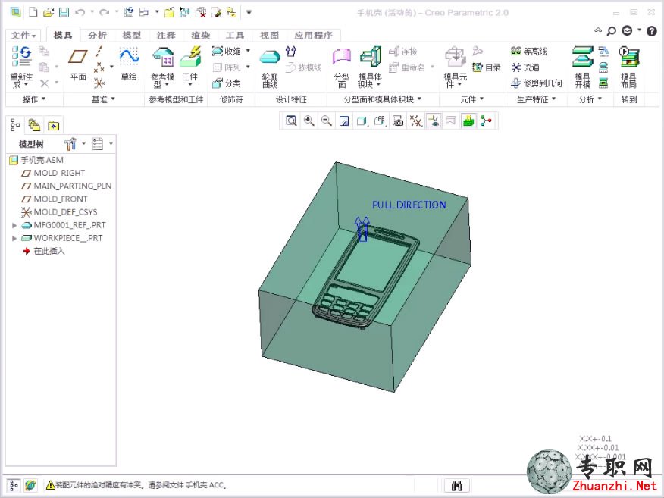Toggle spin center display in graphics toolbar
664x498 pixels.
click(486, 121)
